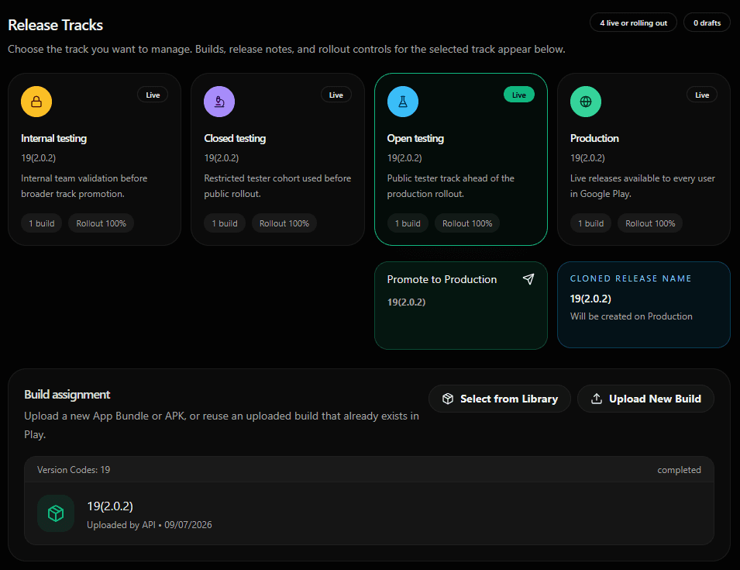Click the cube icon in Select from Library
The image size is (740, 570).
click(x=448, y=399)
